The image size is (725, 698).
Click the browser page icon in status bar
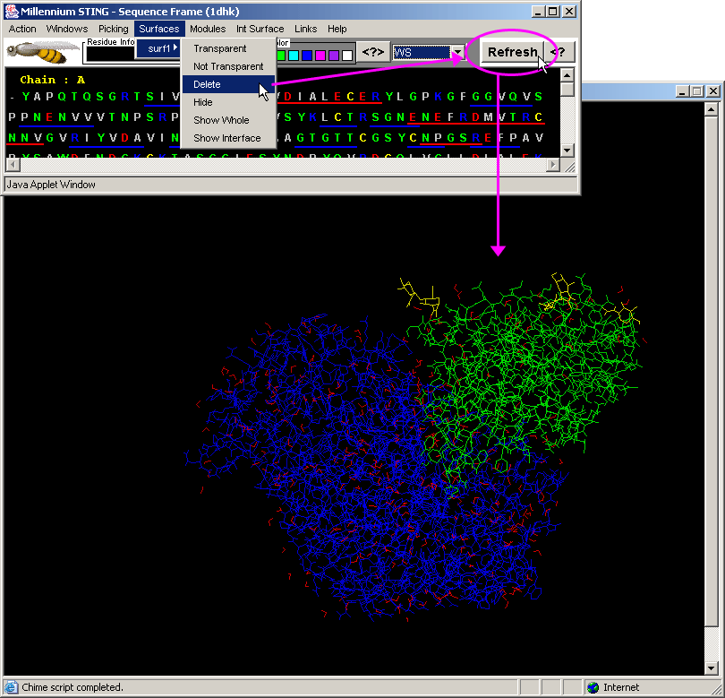pos(11,687)
